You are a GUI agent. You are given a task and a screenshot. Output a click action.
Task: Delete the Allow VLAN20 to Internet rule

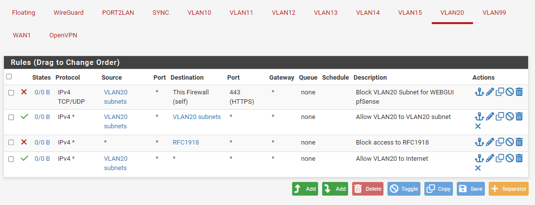[x=519, y=158]
